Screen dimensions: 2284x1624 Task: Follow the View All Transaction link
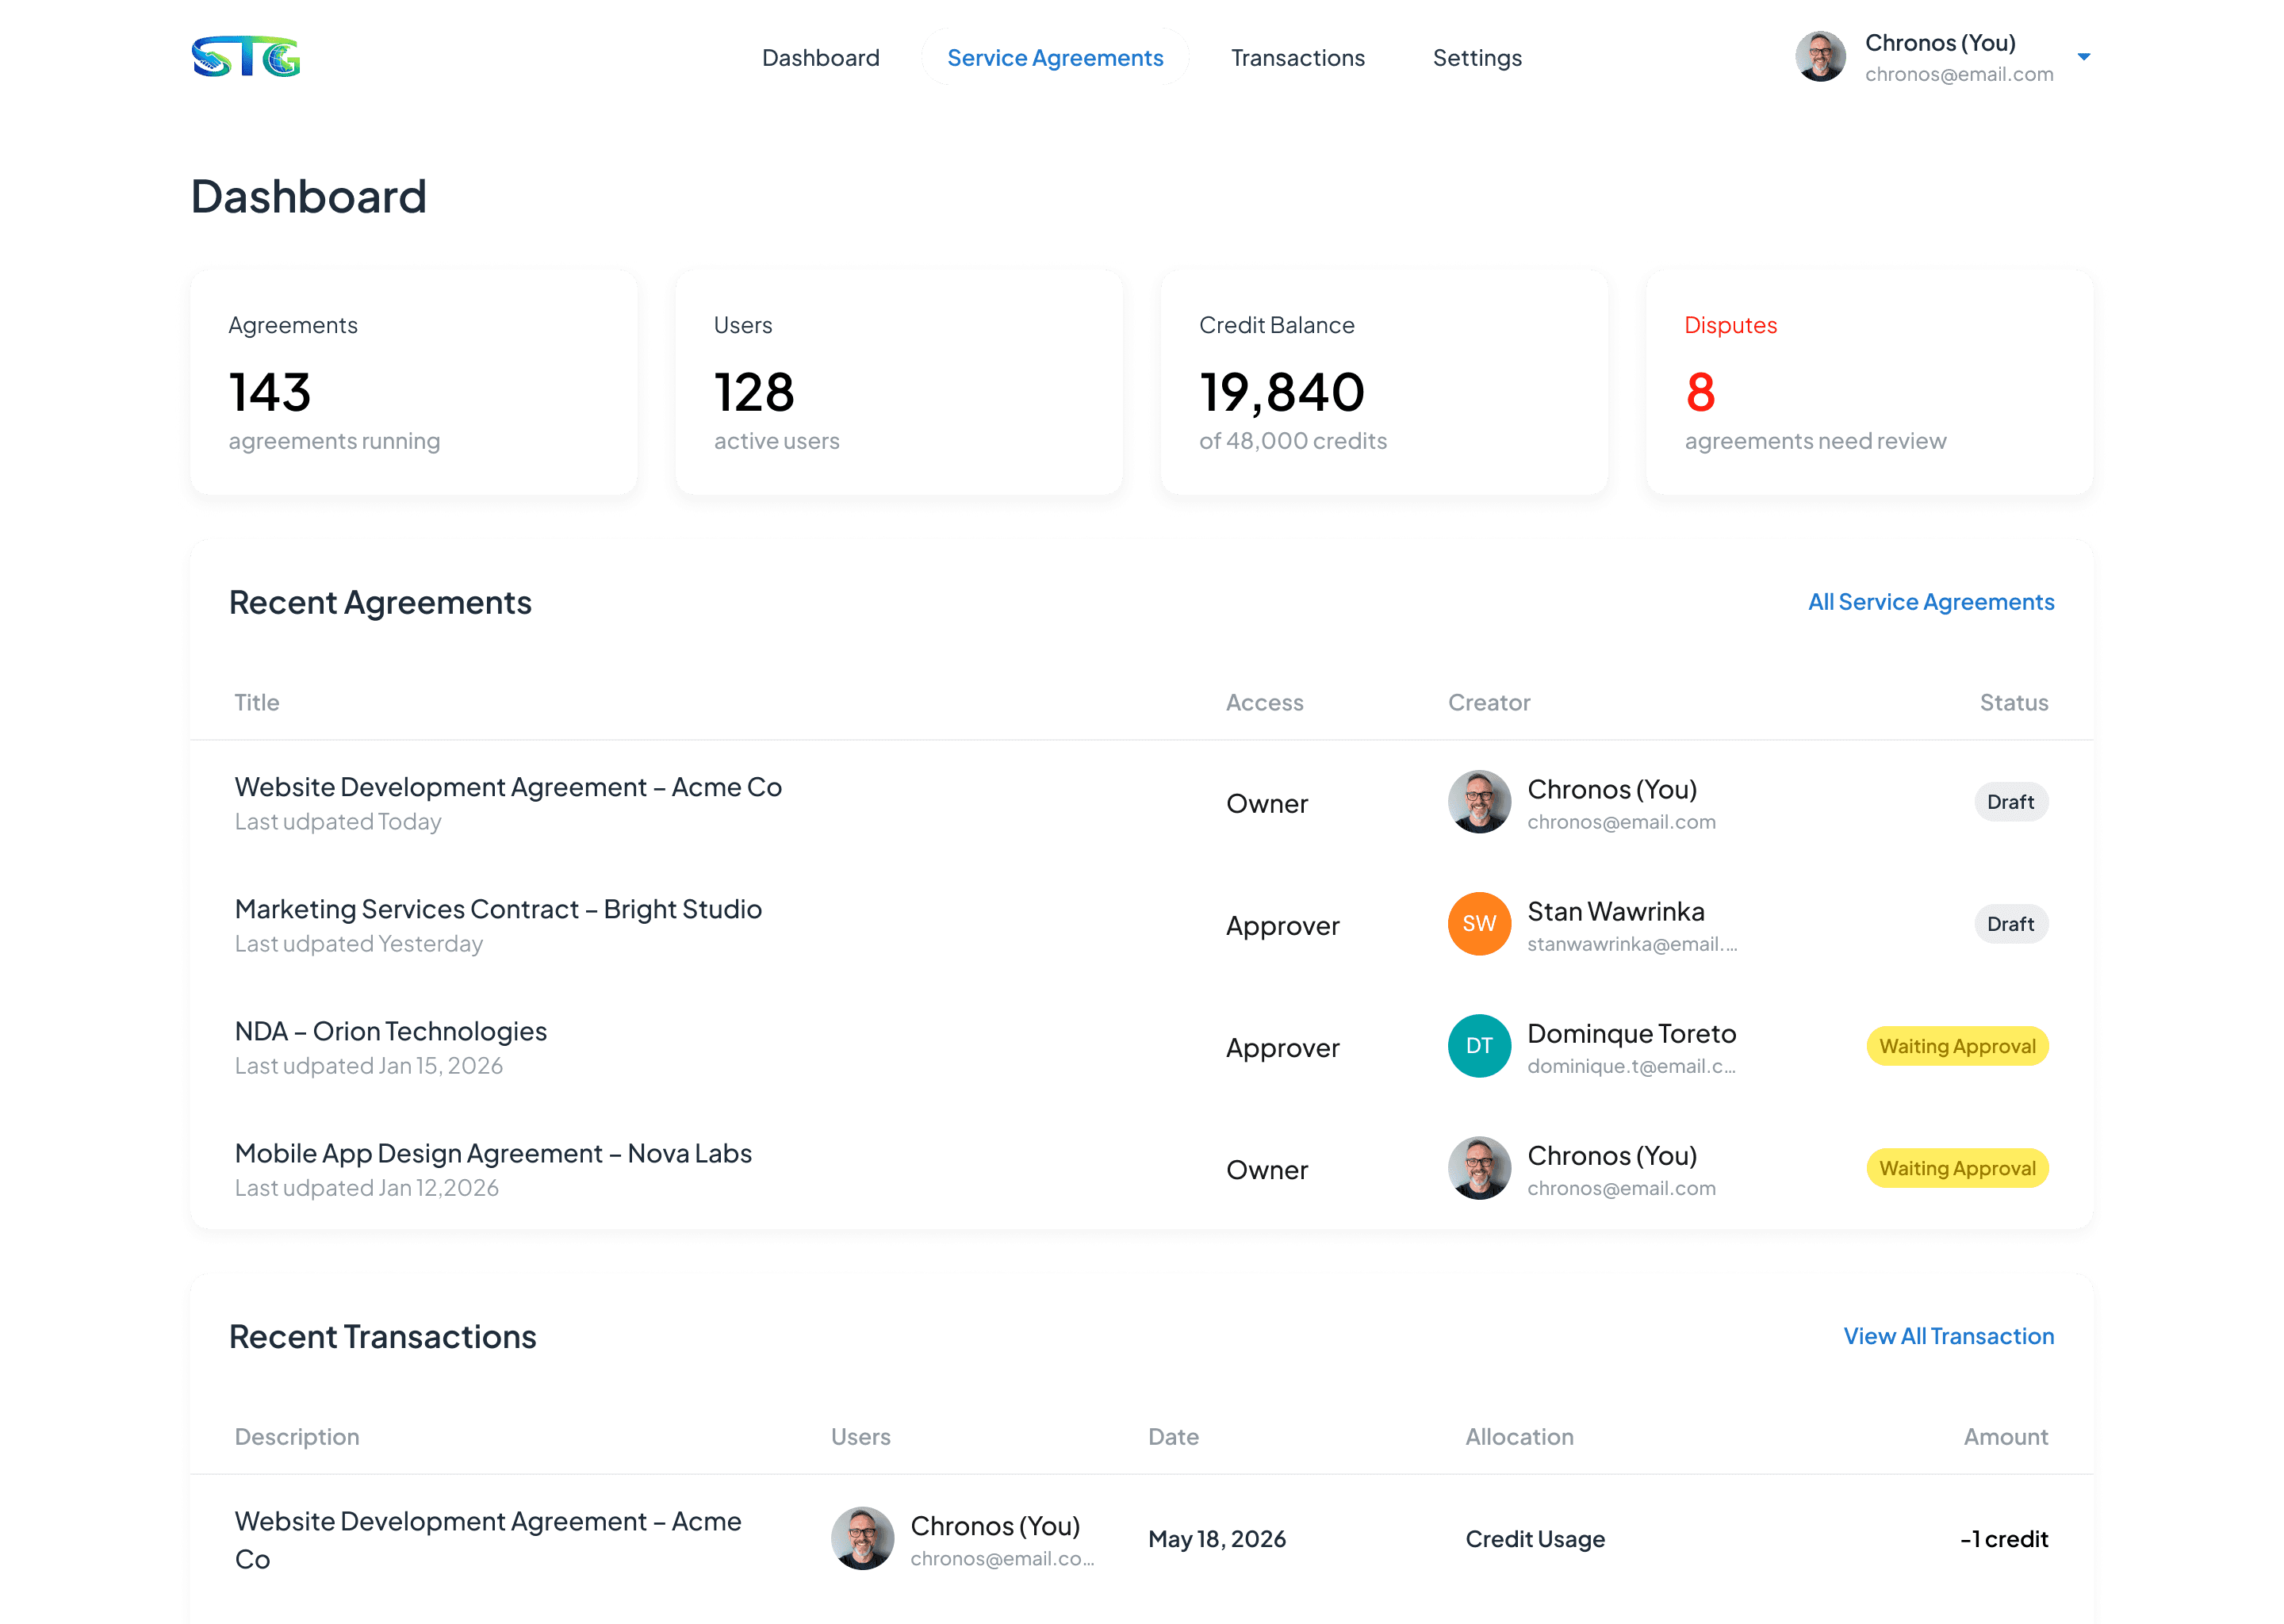[1948, 1336]
